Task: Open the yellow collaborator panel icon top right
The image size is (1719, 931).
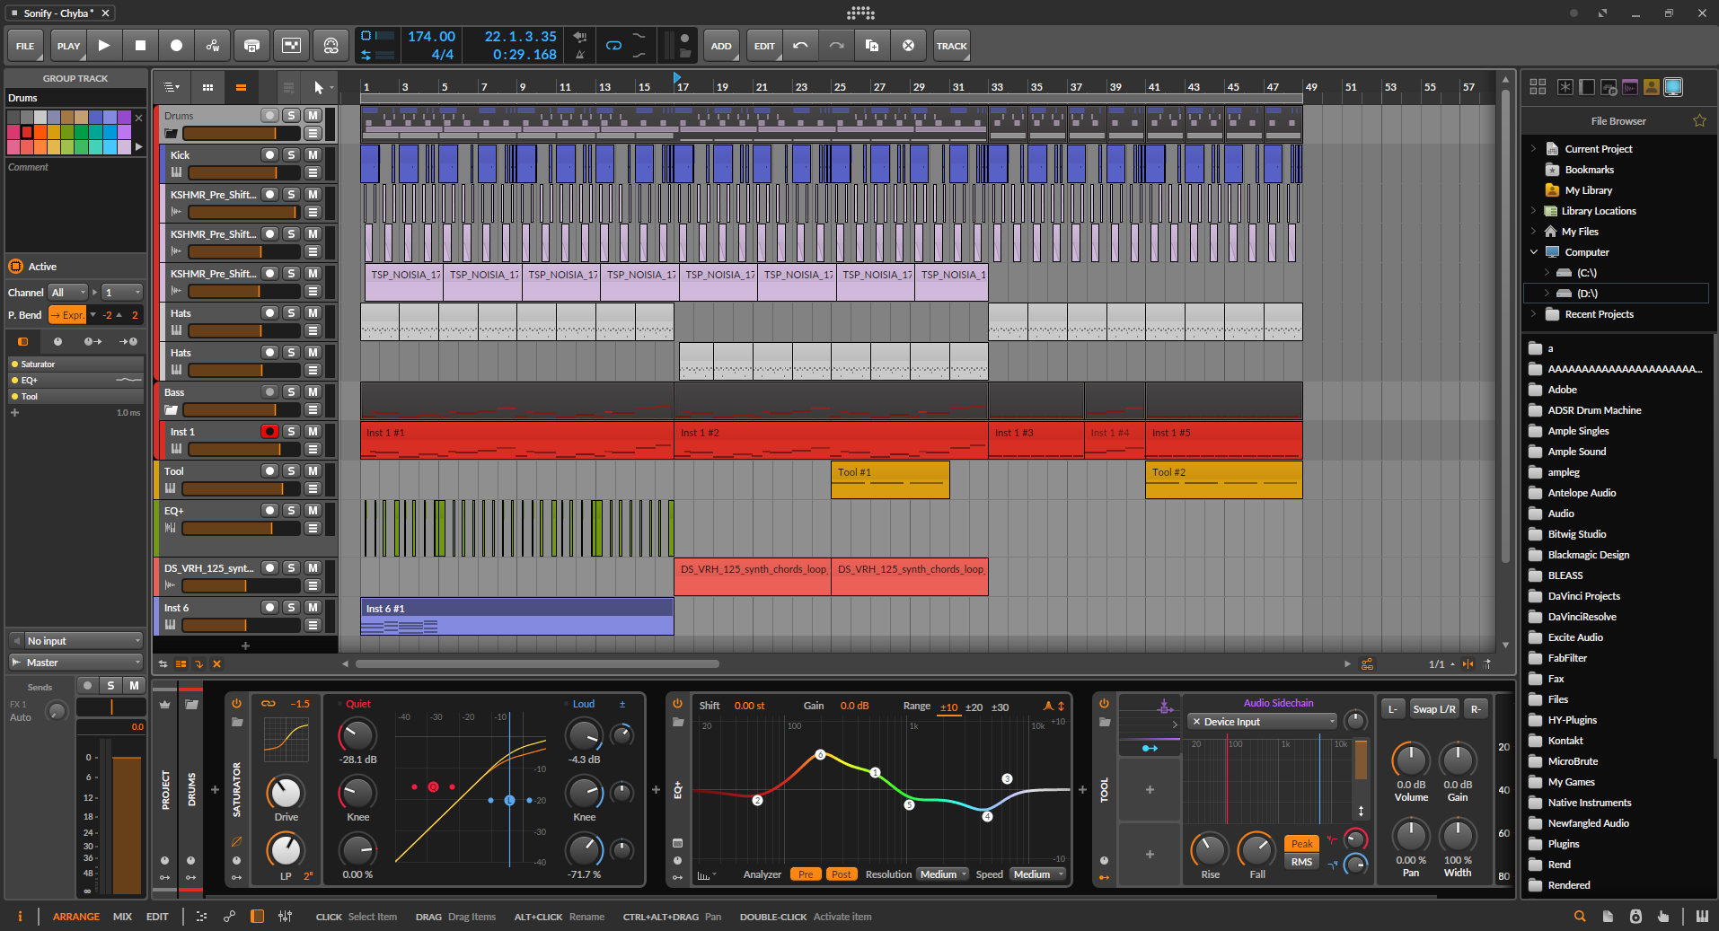Action: click(1653, 86)
